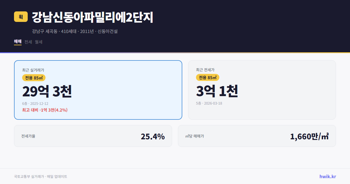Select the active 매매 tab
This screenshot has width=350, height=184.
coord(17,42)
